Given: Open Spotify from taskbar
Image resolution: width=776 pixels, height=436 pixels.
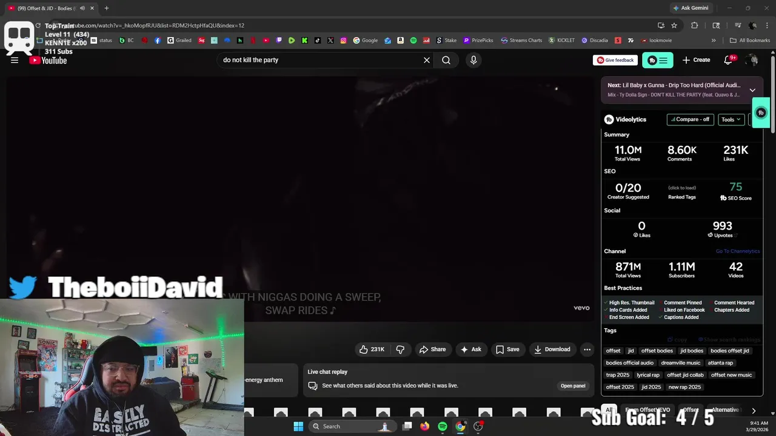Looking at the screenshot, I should pyautogui.click(x=443, y=426).
